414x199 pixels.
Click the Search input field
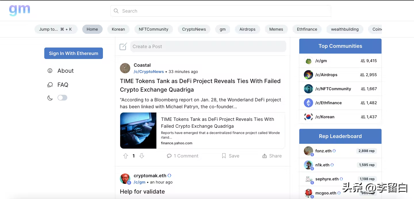coord(221,11)
